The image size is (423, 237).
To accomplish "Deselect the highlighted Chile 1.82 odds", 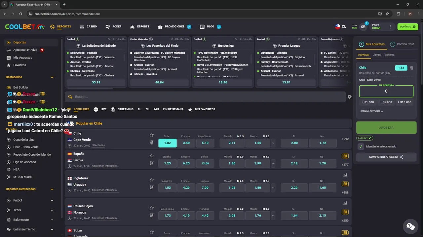I will click(167, 143).
